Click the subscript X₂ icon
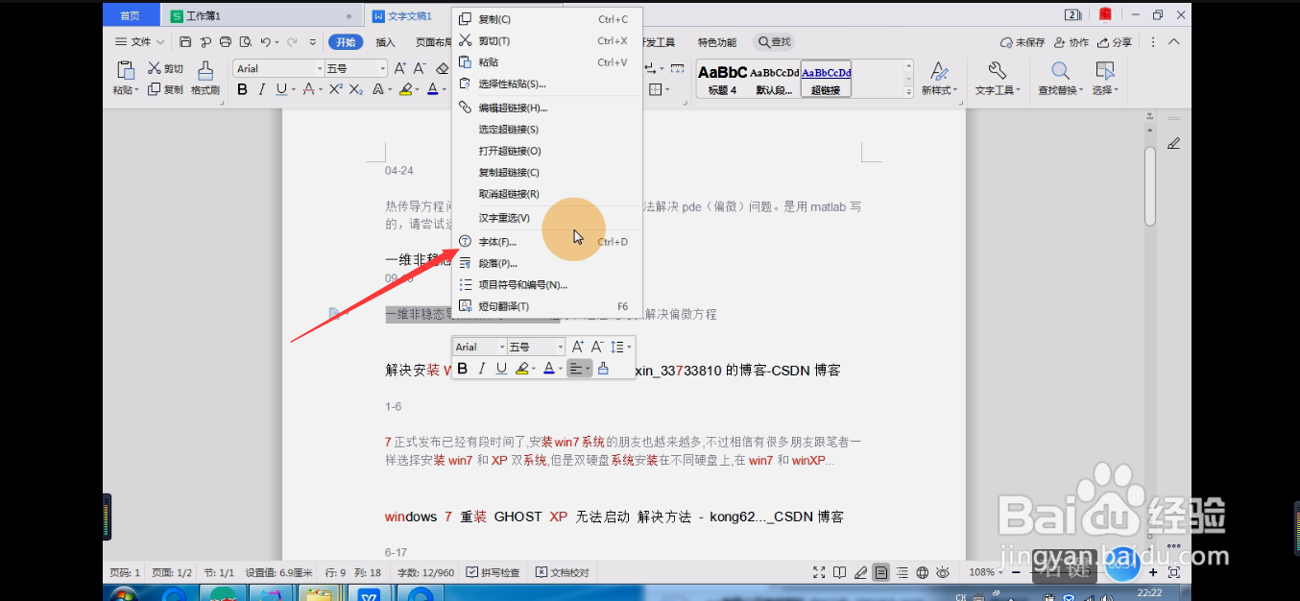Screen dimensions: 1300x601 (x=354, y=88)
